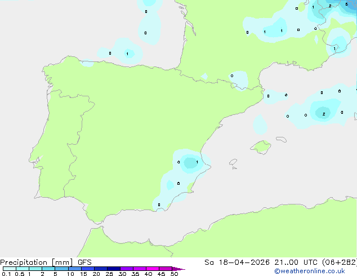Screen dimensions: 357x276
Task: Click the 30–35 mm purple swatch
Action: 127,269
